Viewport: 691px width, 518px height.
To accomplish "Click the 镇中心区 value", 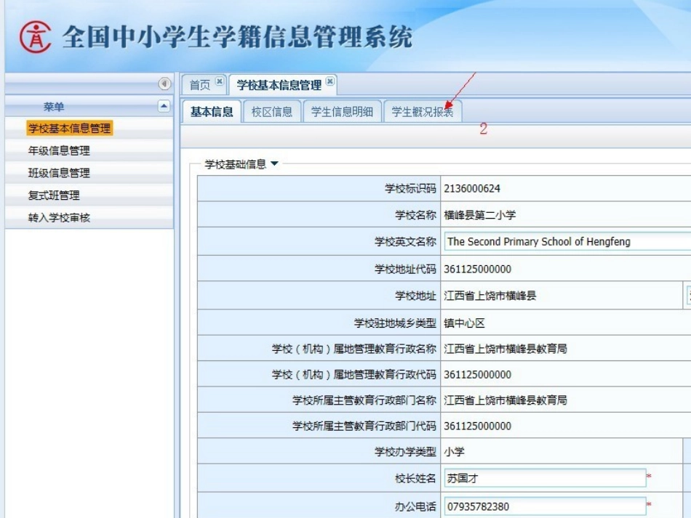I will click(x=464, y=323).
